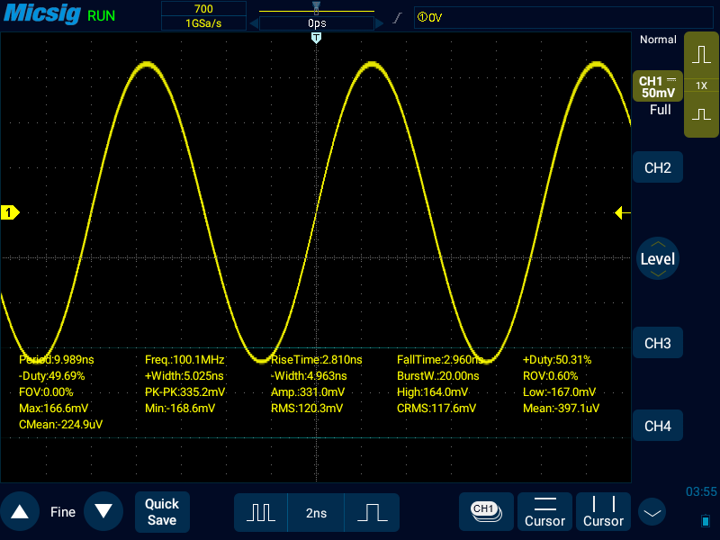This screenshot has width=720, height=540.
Task: Select the RMS:120.3mV measurement
Action: tap(307, 409)
